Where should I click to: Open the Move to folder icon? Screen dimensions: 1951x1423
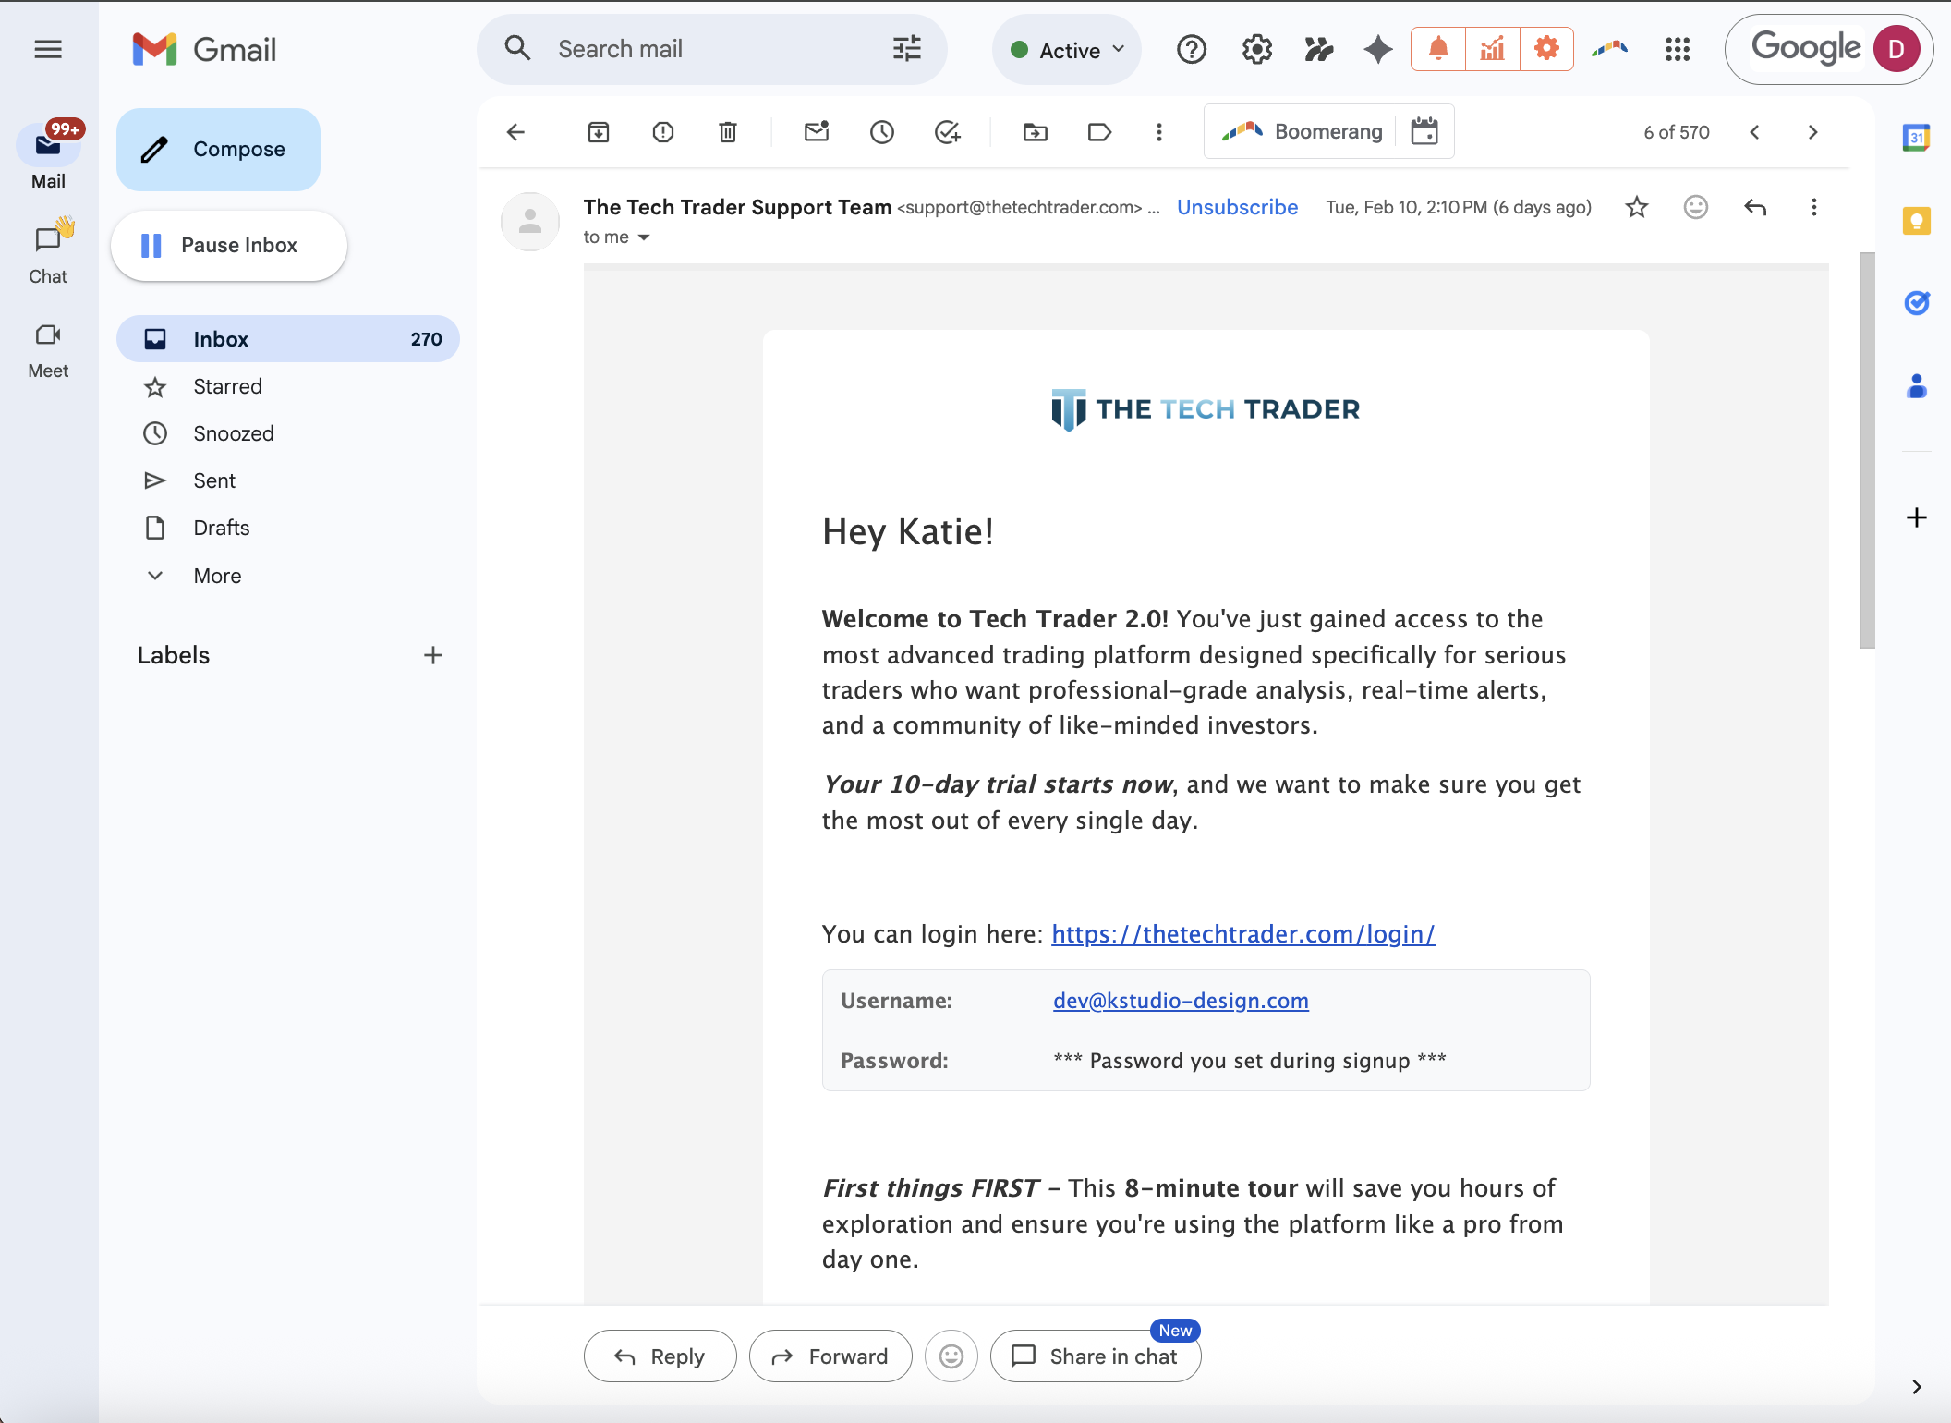(1036, 132)
